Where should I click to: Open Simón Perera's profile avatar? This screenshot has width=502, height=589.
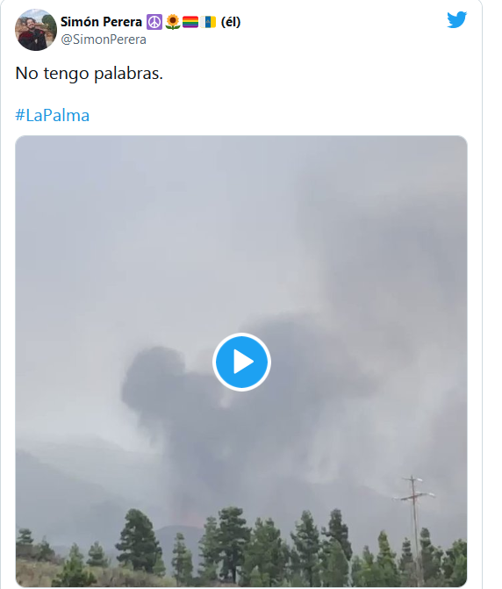coord(36,30)
